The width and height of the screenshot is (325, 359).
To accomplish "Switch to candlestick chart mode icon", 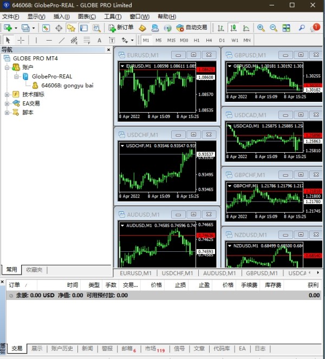I will [233, 28].
